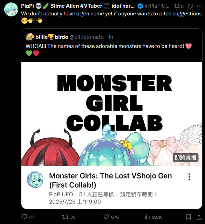Click the 12m timestamp

[179, 6]
